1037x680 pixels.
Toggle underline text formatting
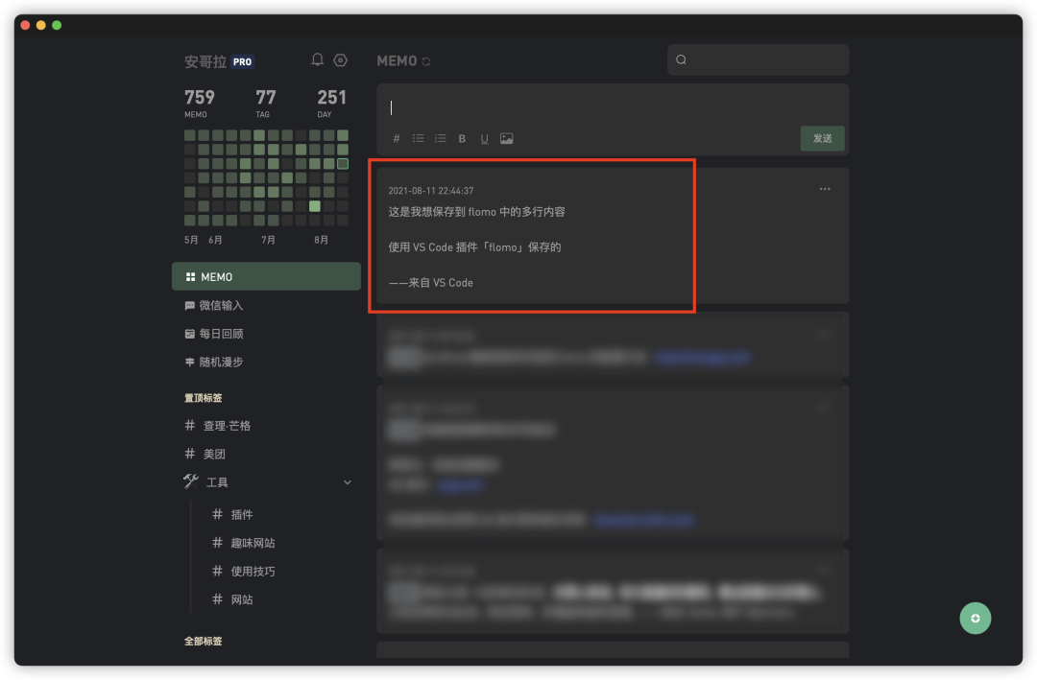pos(484,138)
